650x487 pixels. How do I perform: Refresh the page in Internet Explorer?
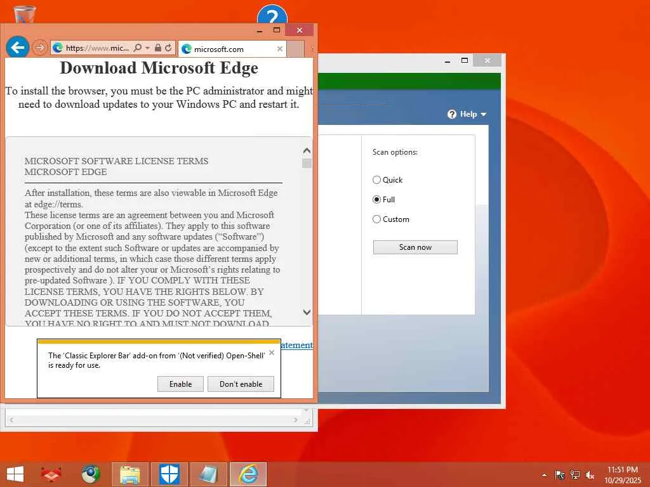tap(168, 48)
